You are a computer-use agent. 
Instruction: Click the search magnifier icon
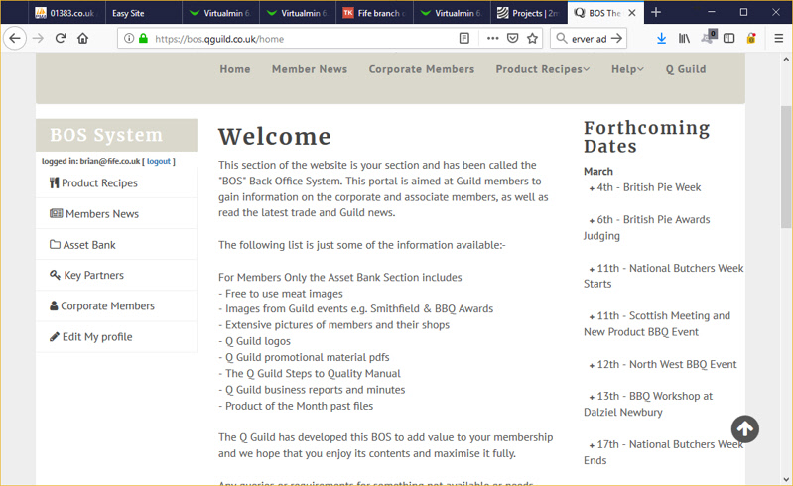pyautogui.click(x=562, y=39)
